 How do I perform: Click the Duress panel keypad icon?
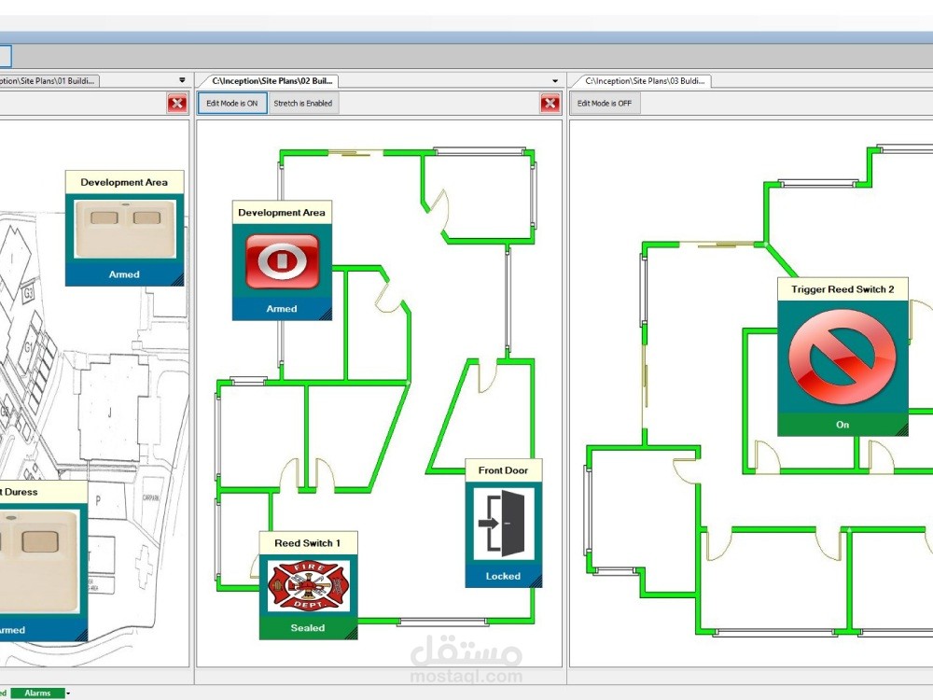coord(38,561)
